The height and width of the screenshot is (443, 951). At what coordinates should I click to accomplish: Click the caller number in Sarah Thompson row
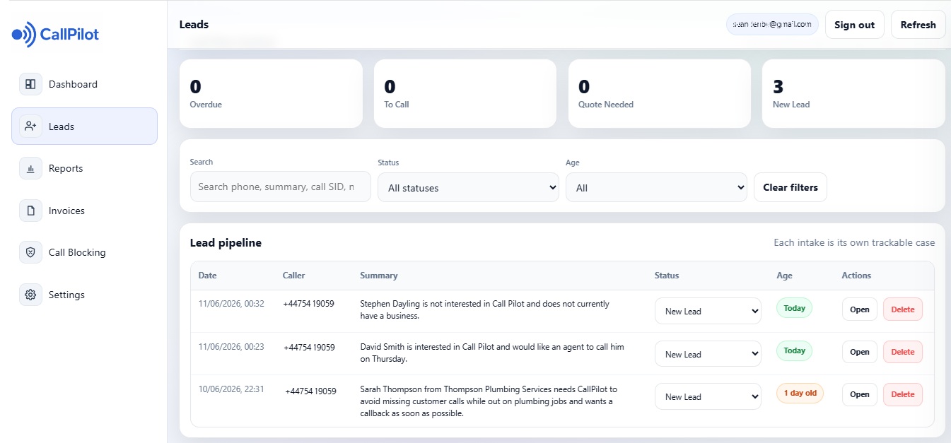point(310,391)
